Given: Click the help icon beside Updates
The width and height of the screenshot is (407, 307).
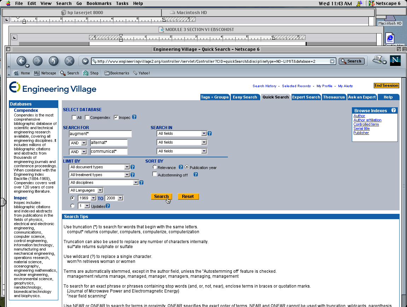Looking at the screenshot, I should pos(108,206).
